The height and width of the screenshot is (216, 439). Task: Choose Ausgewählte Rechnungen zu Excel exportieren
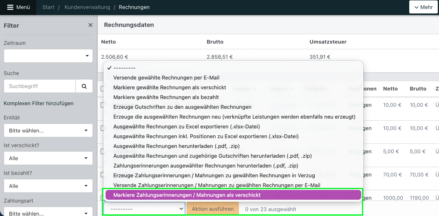tap(233, 126)
